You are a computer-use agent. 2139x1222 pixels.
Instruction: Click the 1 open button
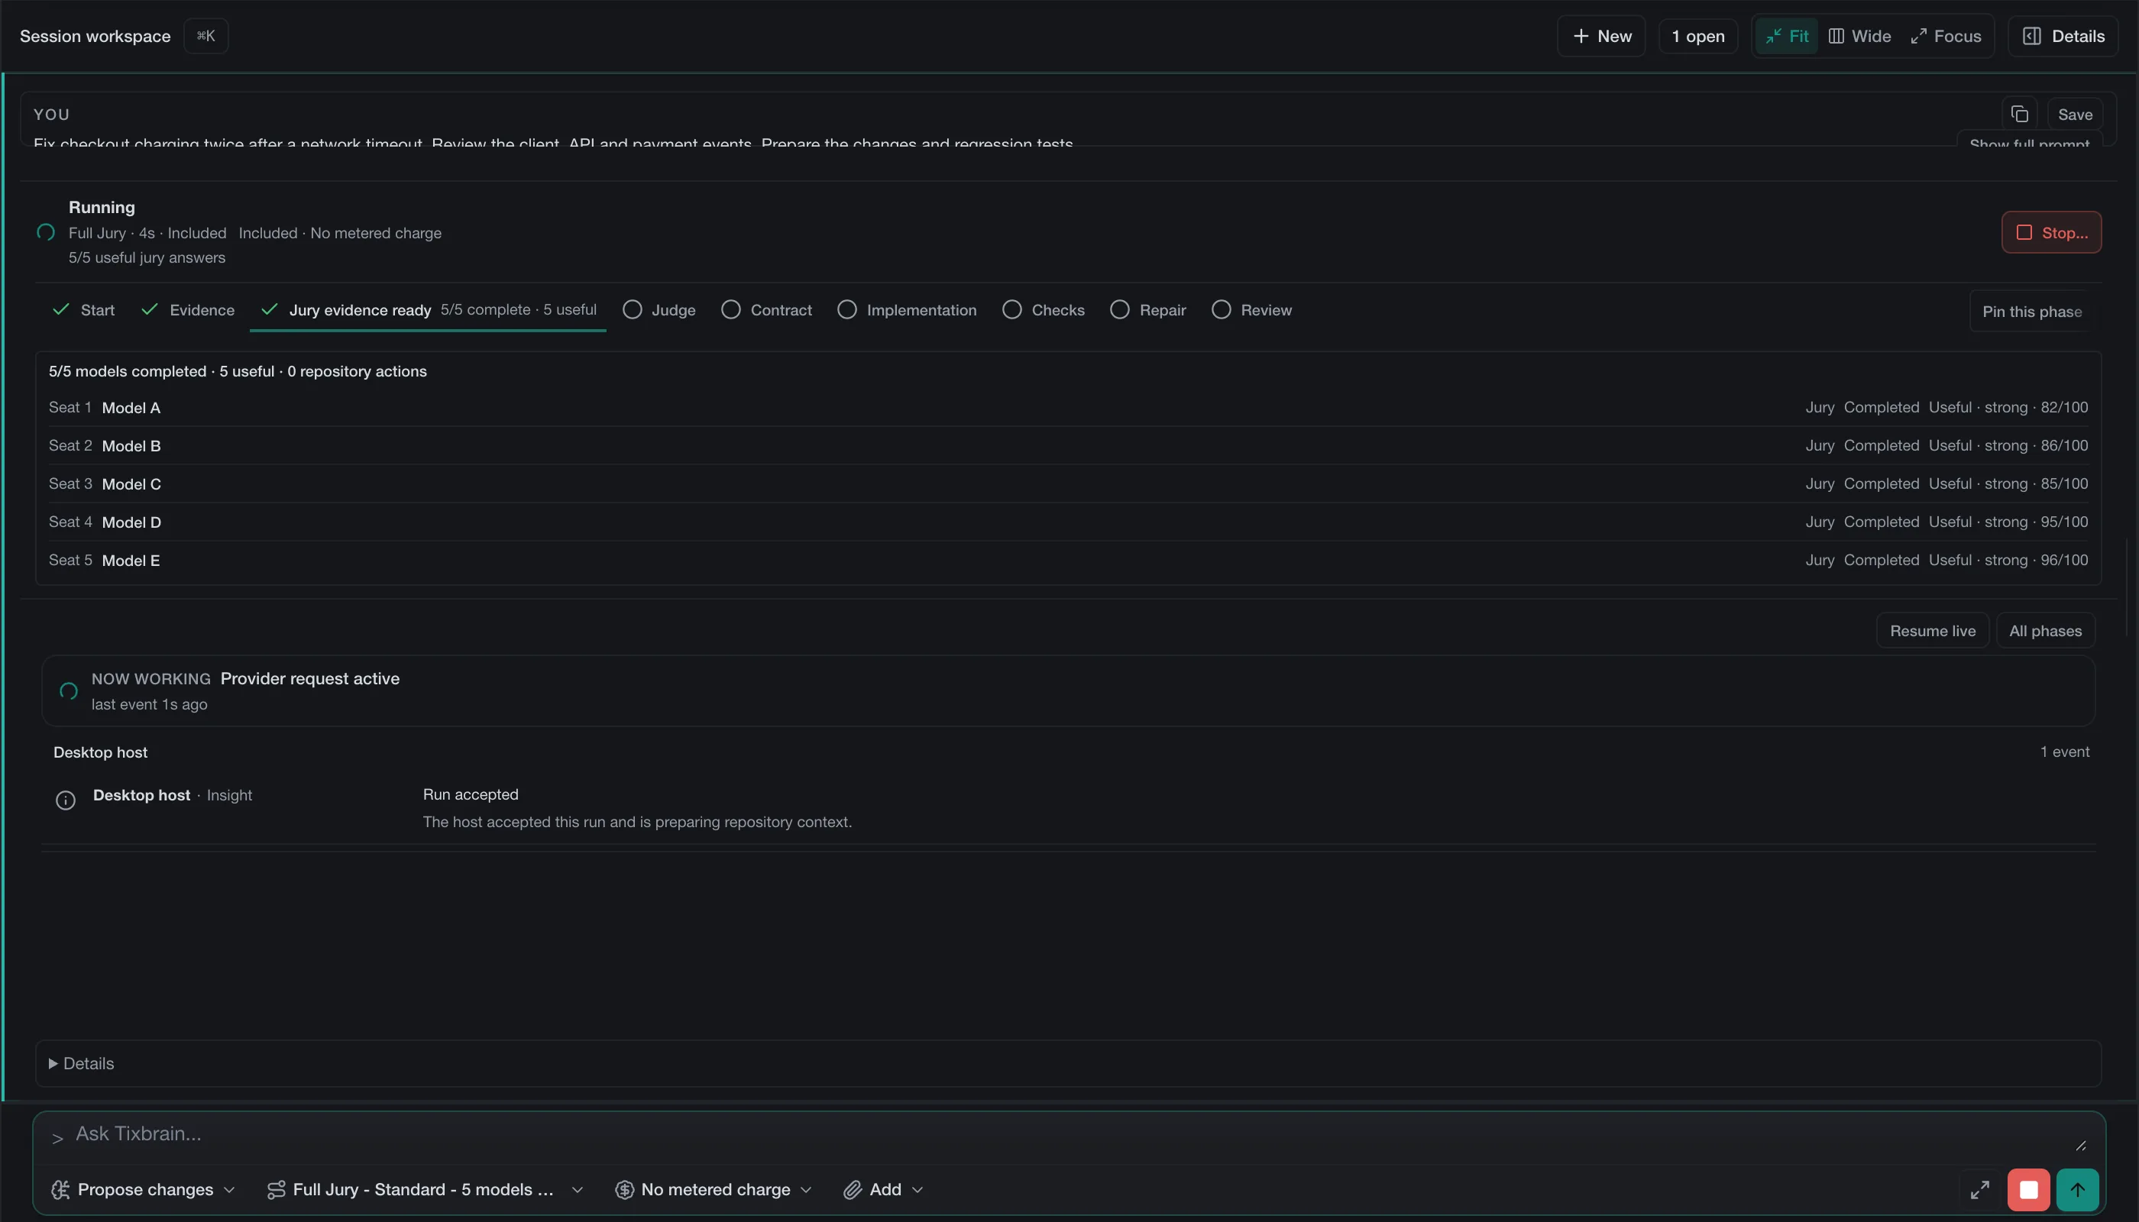(x=1697, y=36)
